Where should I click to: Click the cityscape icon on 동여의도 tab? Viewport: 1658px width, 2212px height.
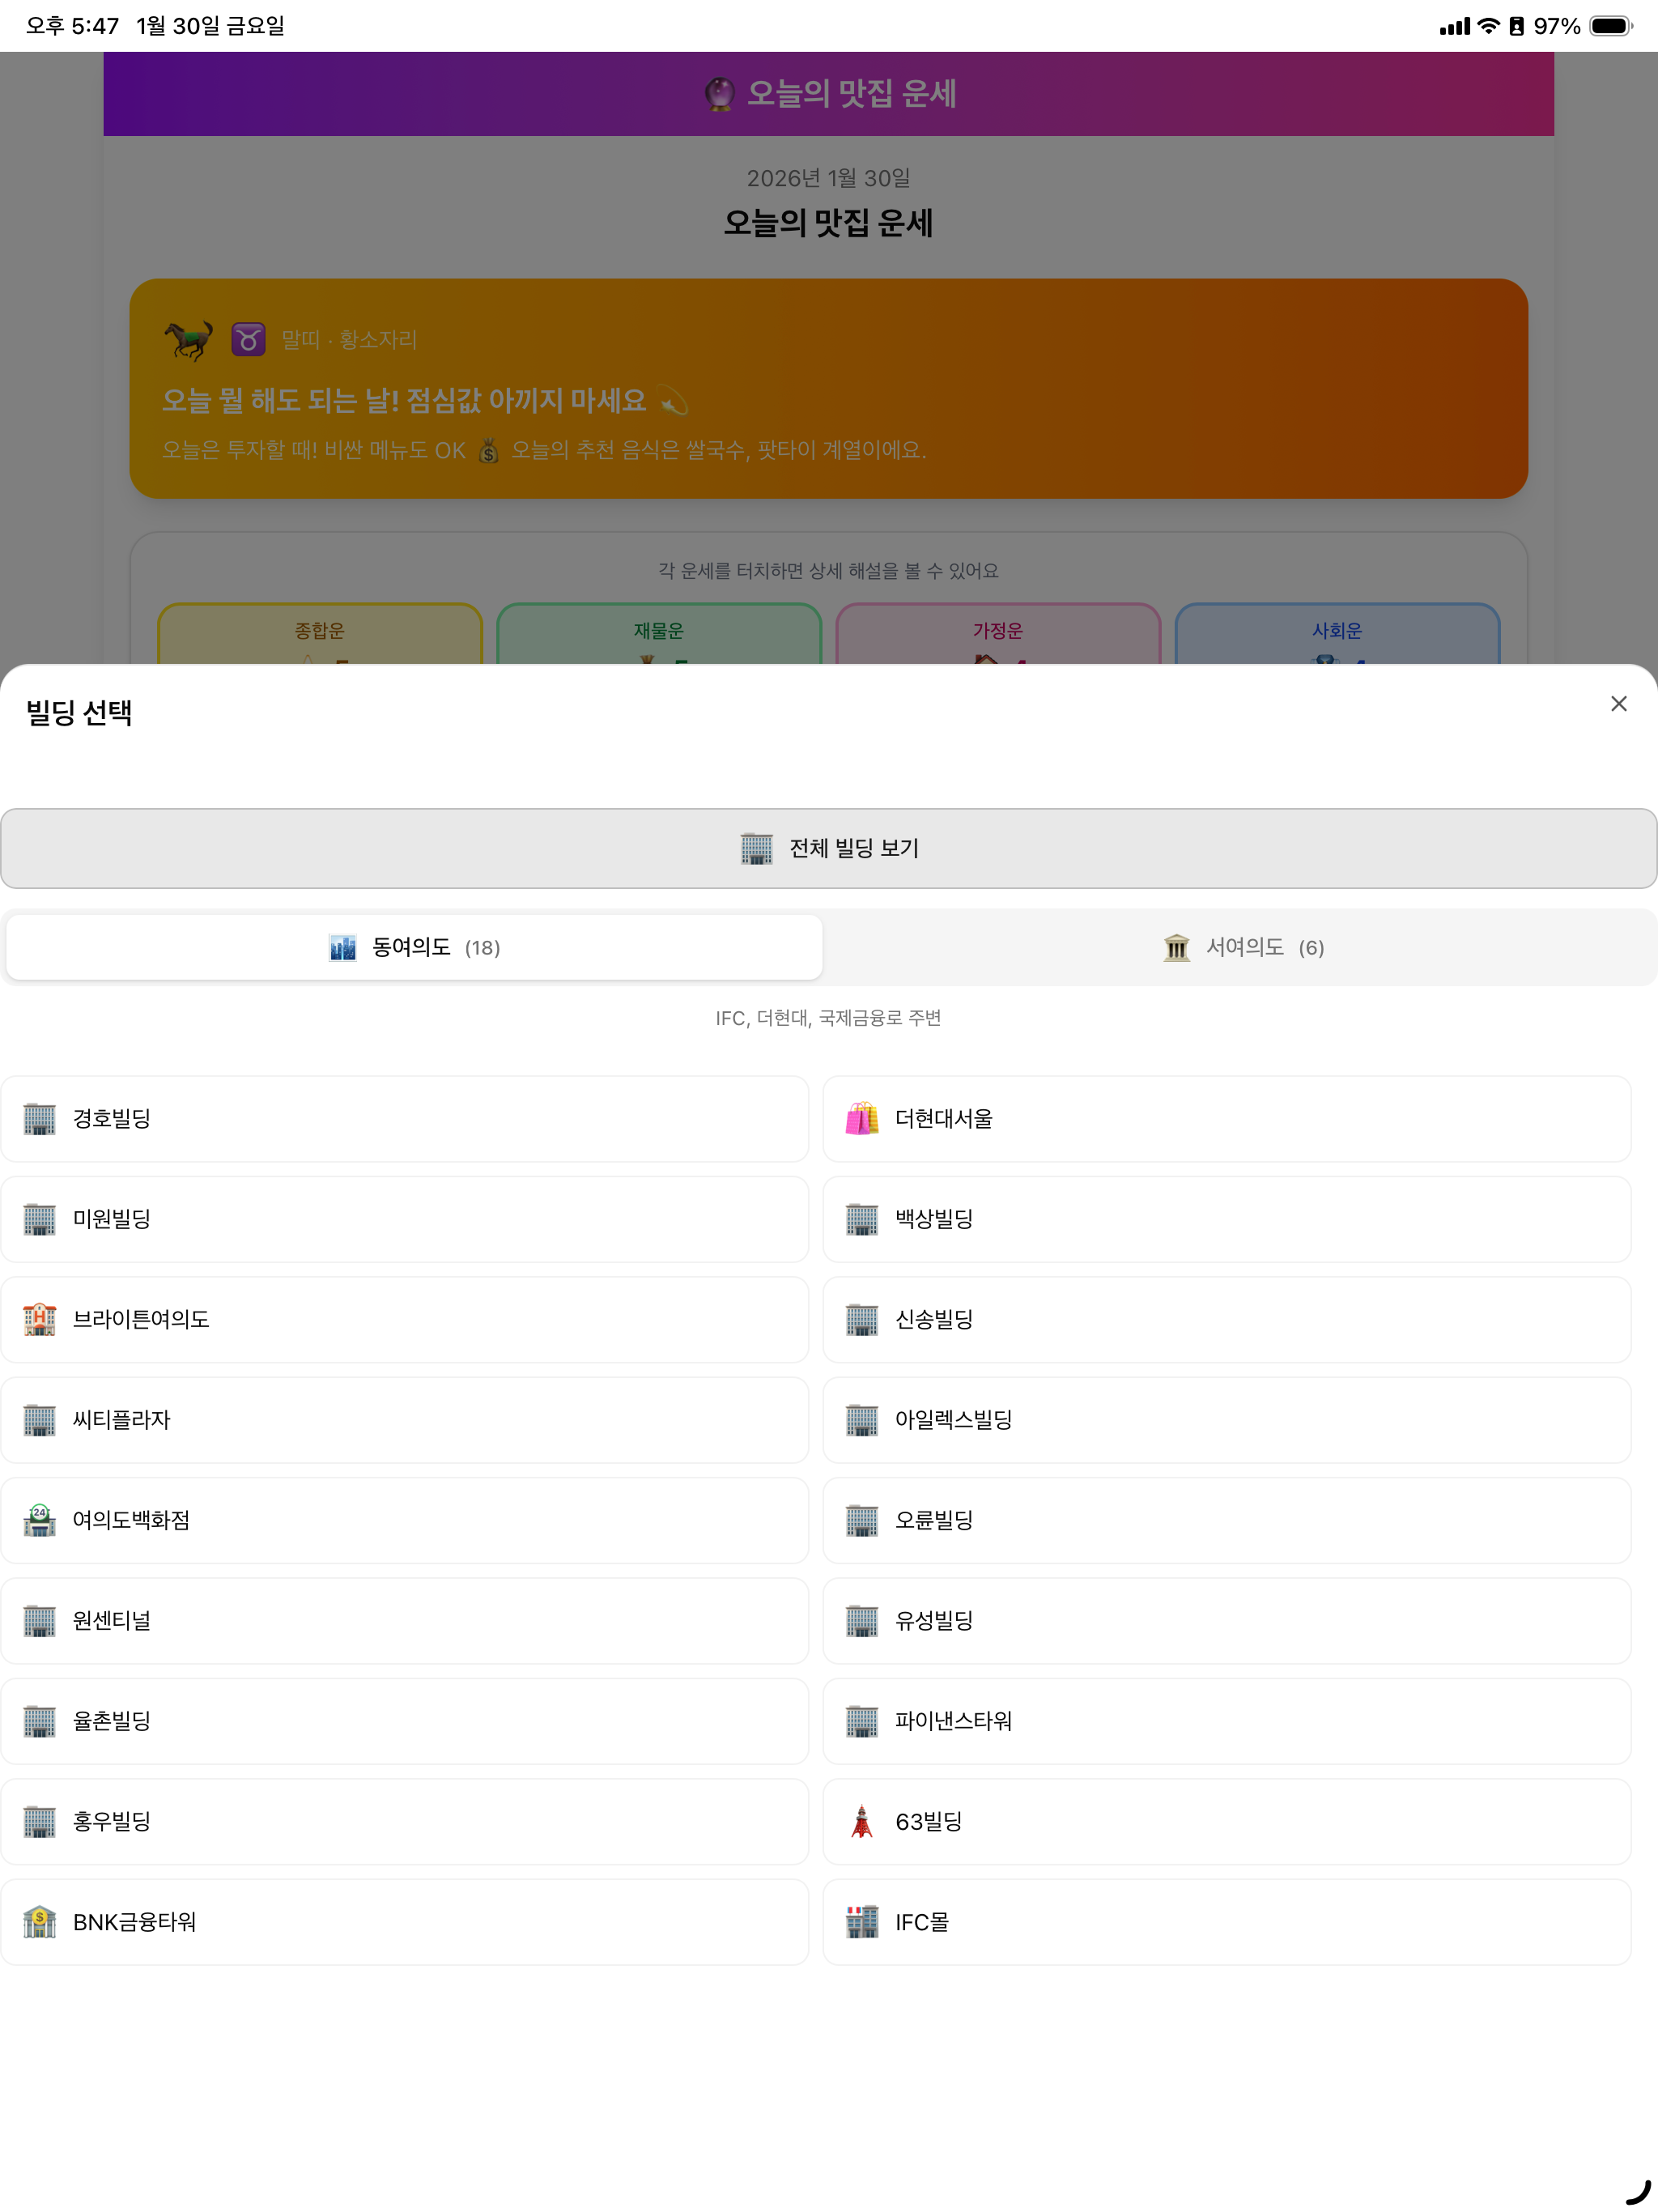tap(342, 947)
